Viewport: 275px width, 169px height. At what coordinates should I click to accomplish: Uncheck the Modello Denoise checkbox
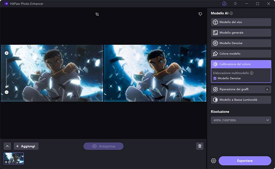pyautogui.click(x=215, y=79)
